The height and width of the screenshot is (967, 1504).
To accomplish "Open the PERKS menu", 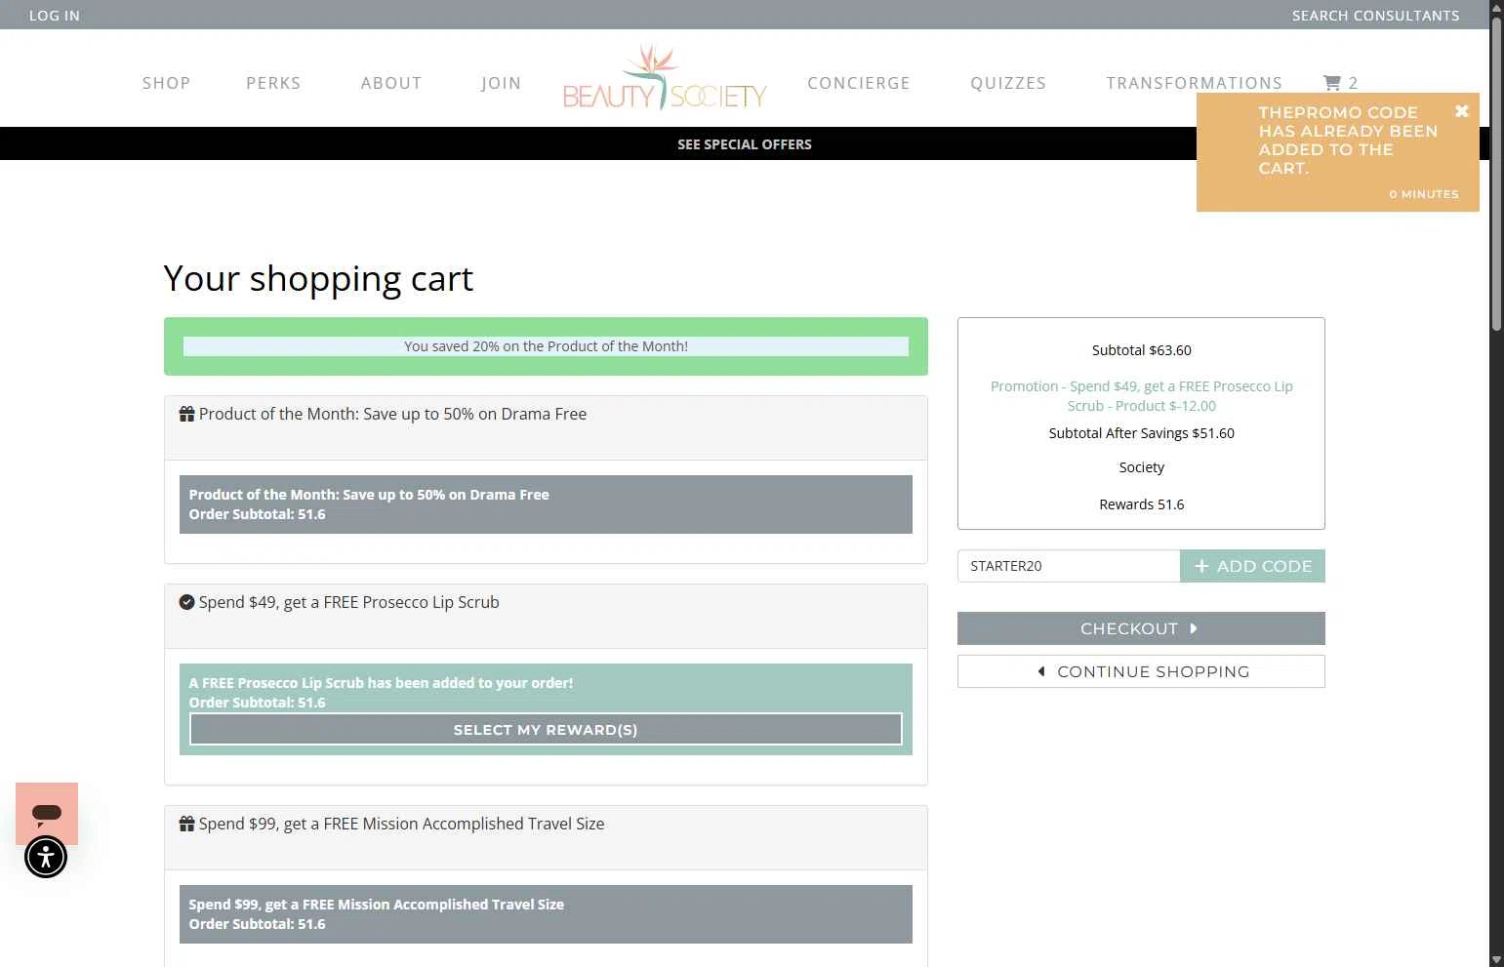I will [x=273, y=83].
